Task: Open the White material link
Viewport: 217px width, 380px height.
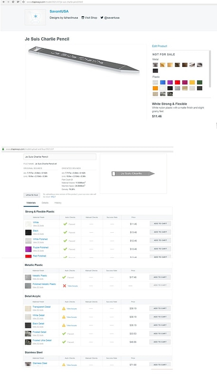Action: click(x=36, y=222)
